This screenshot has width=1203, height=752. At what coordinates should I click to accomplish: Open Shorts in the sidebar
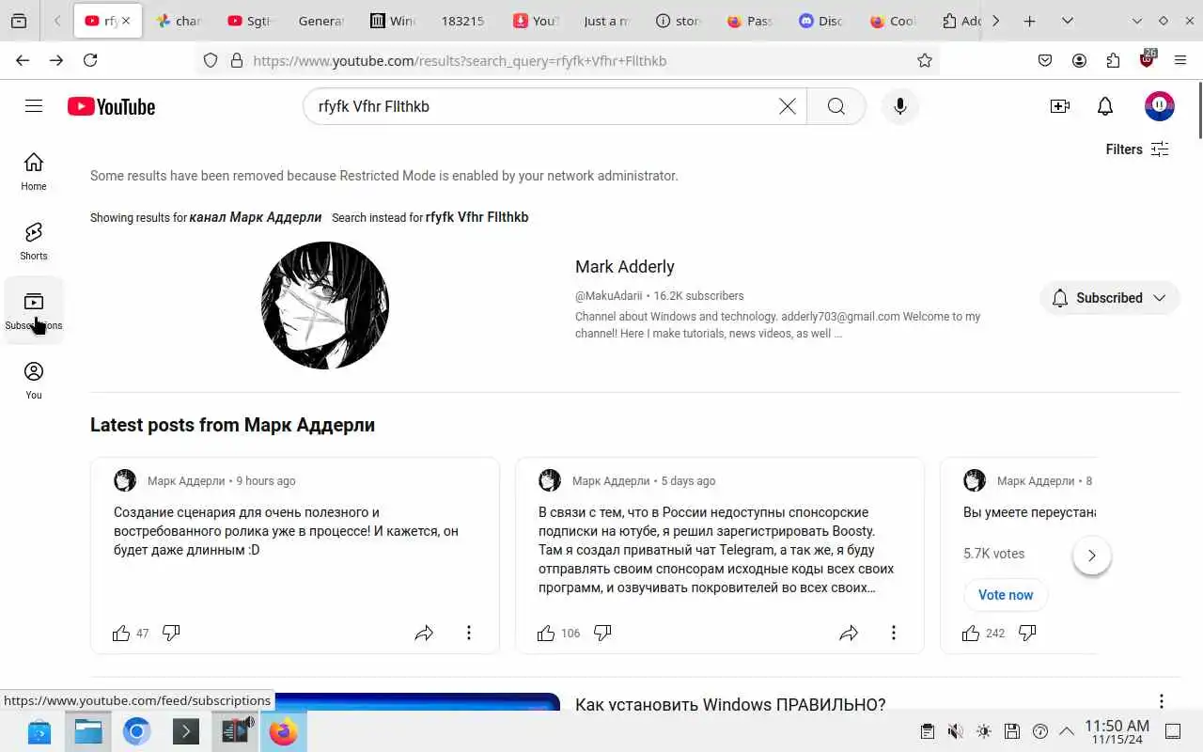coord(34,241)
